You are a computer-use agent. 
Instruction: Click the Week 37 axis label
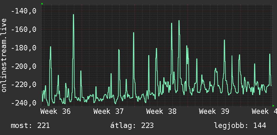(109, 111)
